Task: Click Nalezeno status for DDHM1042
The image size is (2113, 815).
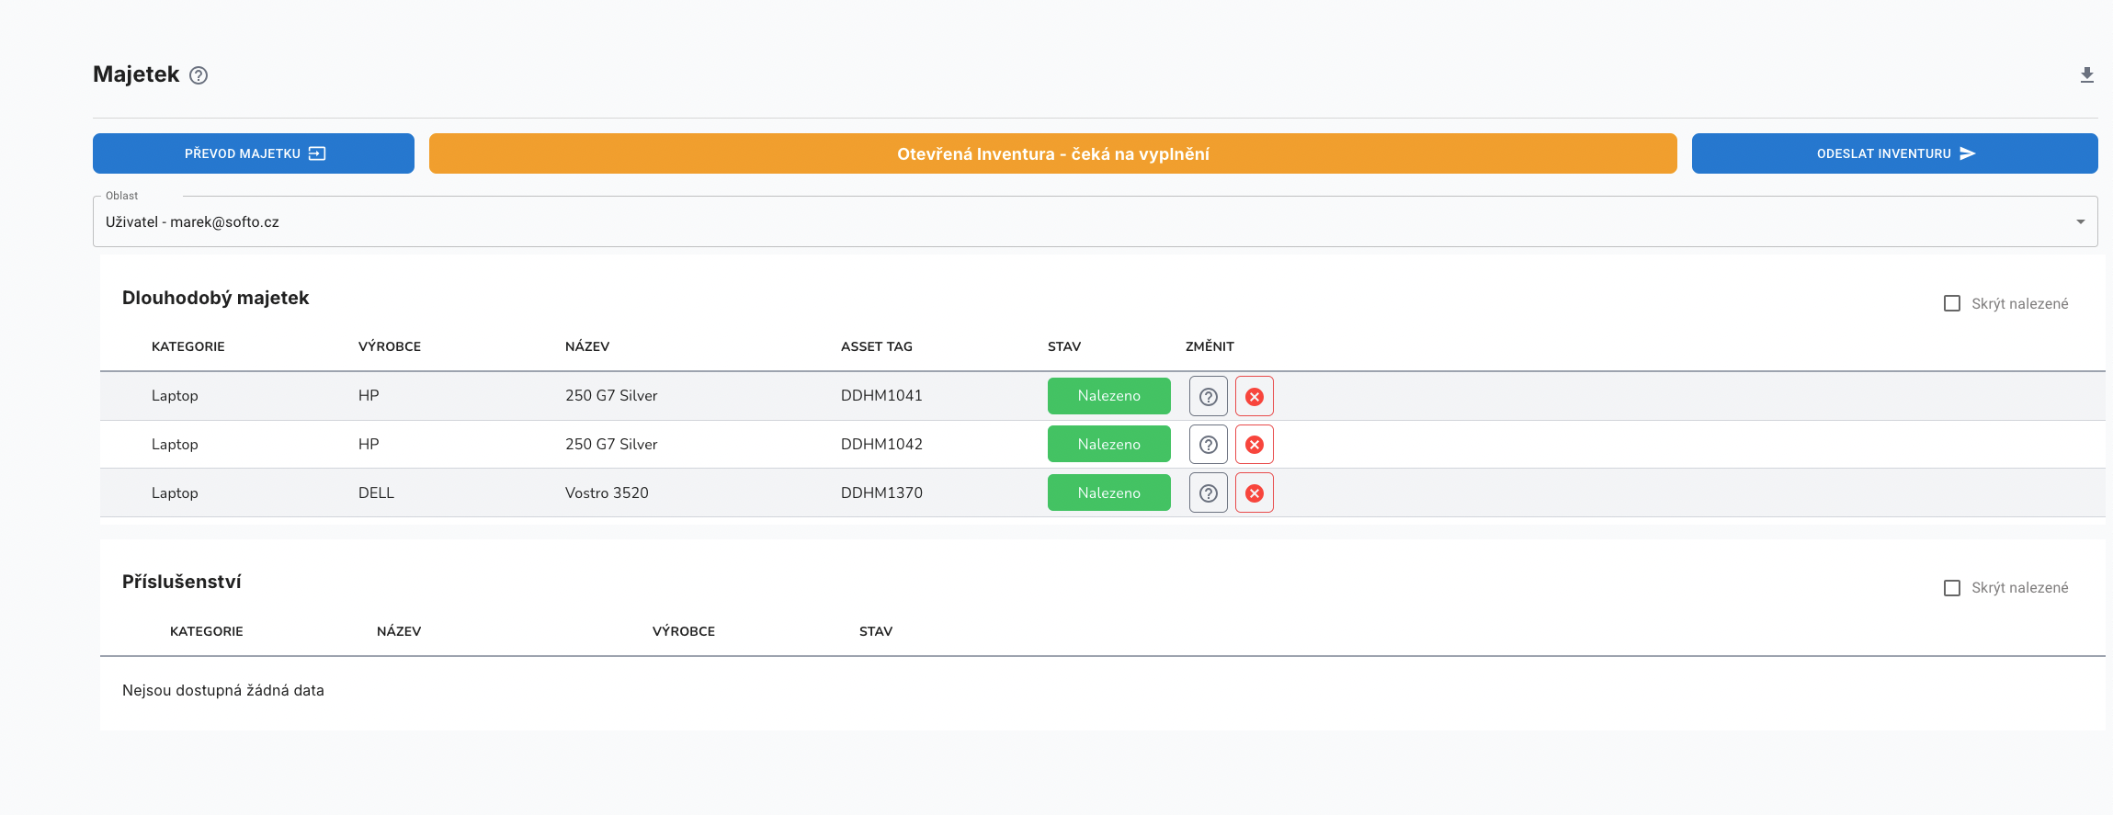Action: [x=1108, y=445]
